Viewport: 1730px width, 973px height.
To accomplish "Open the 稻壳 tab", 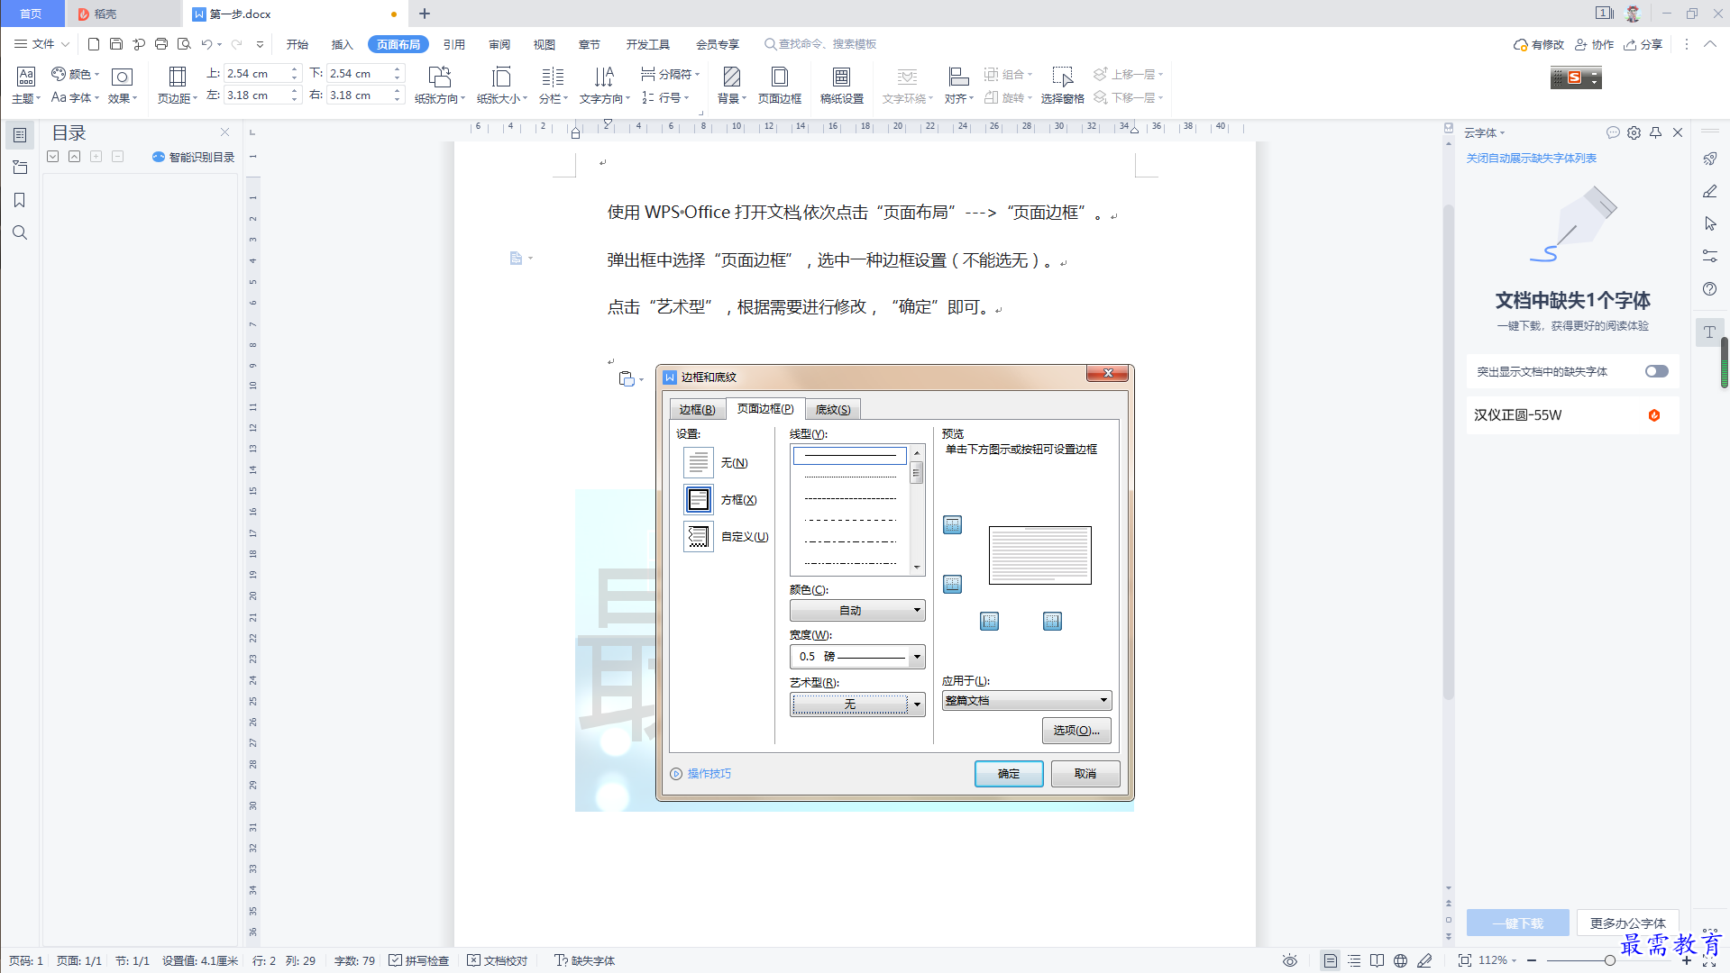I will pyautogui.click(x=123, y=14).
